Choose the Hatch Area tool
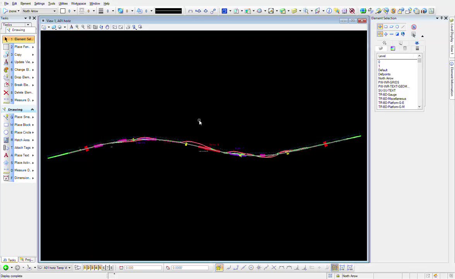 (x=18, y=140)
